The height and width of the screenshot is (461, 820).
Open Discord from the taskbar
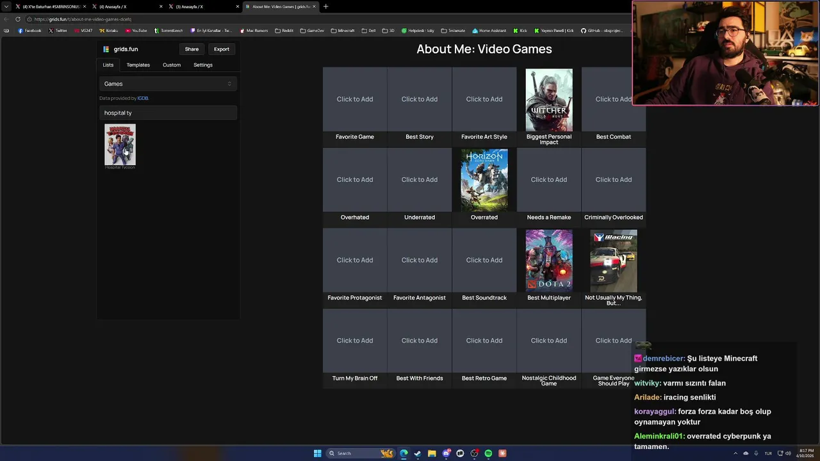tap(446, 453)
